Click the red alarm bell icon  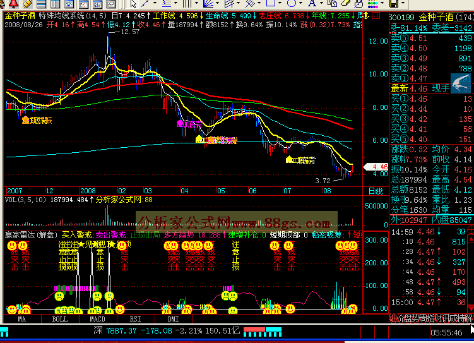(14, 3)
